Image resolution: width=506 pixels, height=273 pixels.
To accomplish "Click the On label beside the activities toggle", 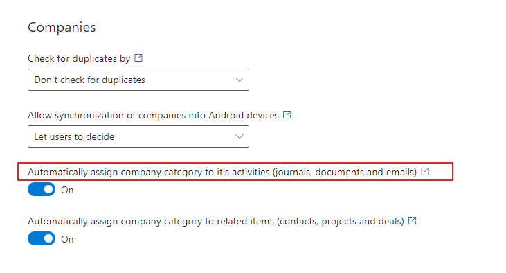I will click(67, 190).
